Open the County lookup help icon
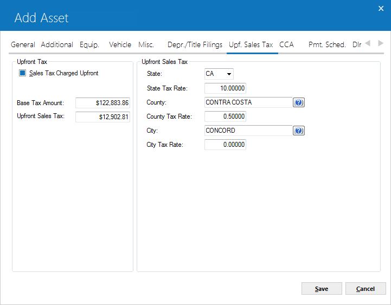Viewport: 391px width, 305px height. click(x=298, y=102)
